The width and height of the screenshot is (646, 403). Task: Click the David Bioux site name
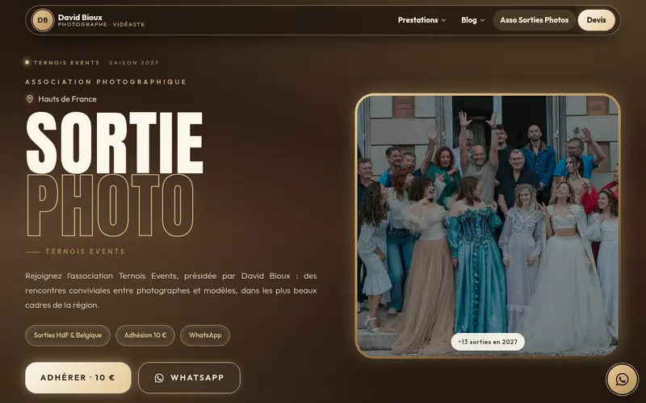point(80,17)
